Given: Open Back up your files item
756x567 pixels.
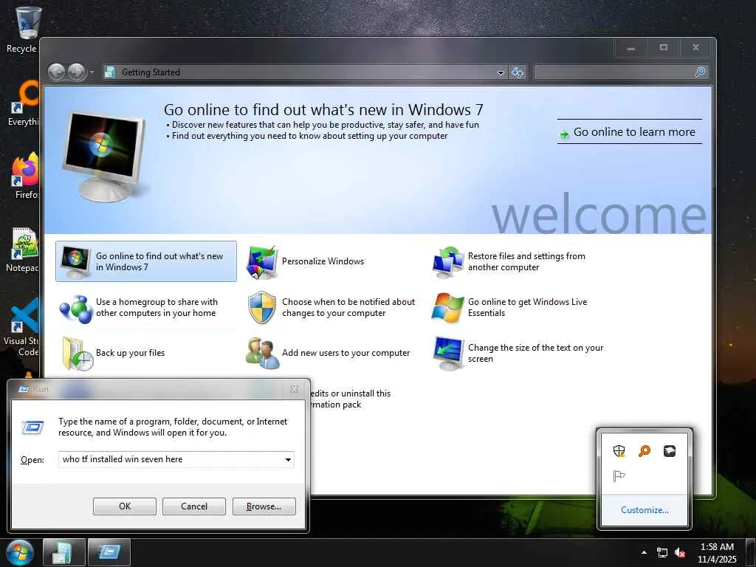Looking at the screenshot, I should point(146,353).
